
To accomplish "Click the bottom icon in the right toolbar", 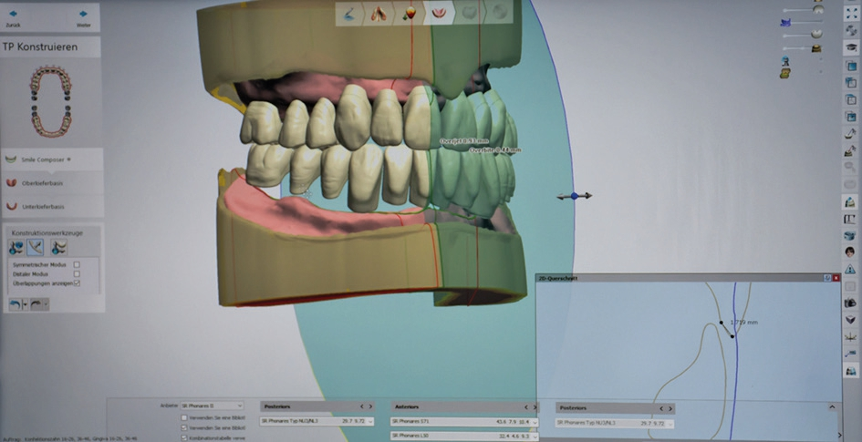I will (850, 371).
